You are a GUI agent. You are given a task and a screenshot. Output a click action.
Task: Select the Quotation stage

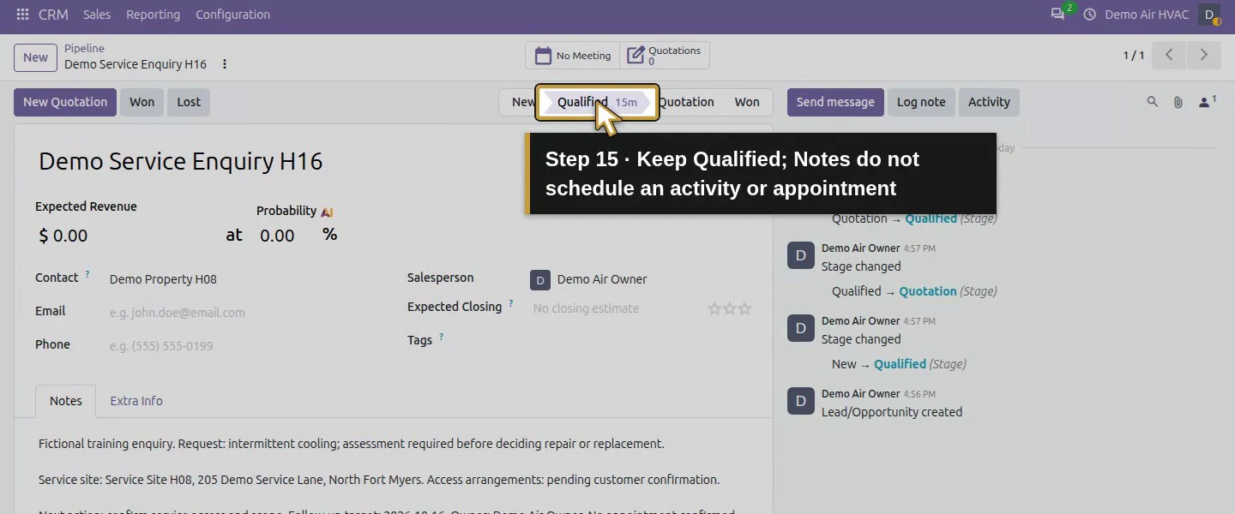(686, 102)
